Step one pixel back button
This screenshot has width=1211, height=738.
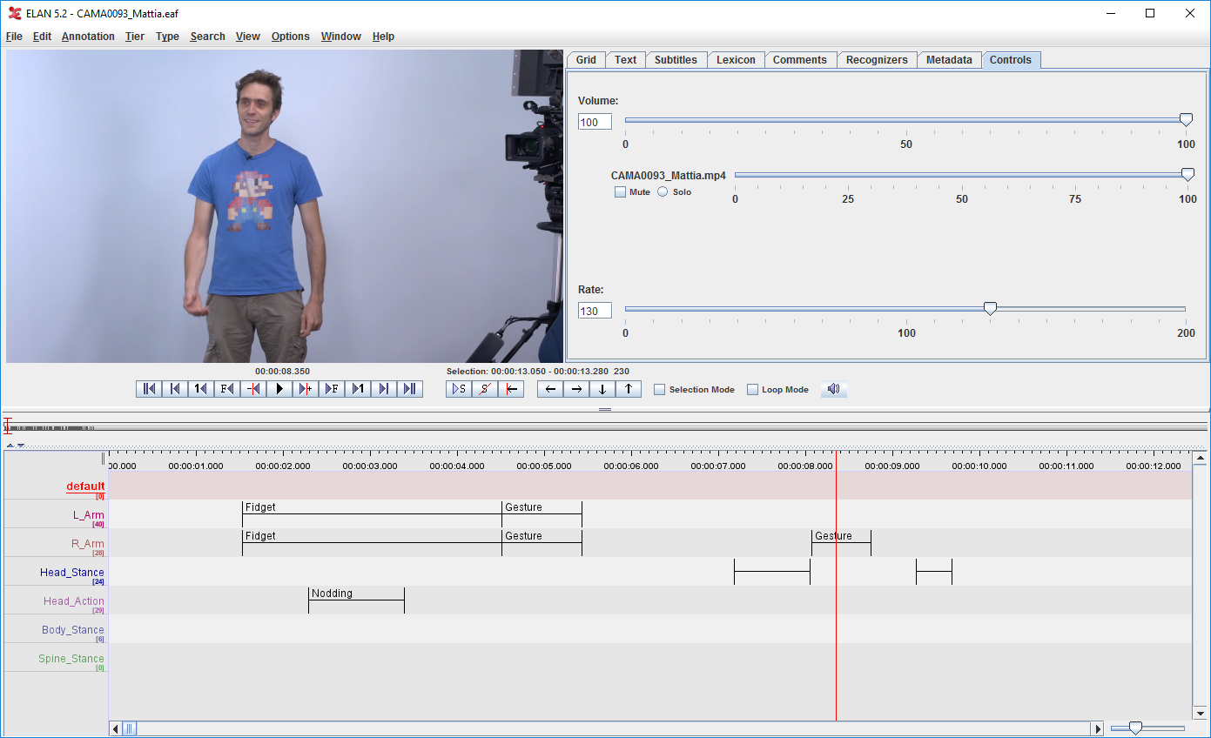coord(253,389)
